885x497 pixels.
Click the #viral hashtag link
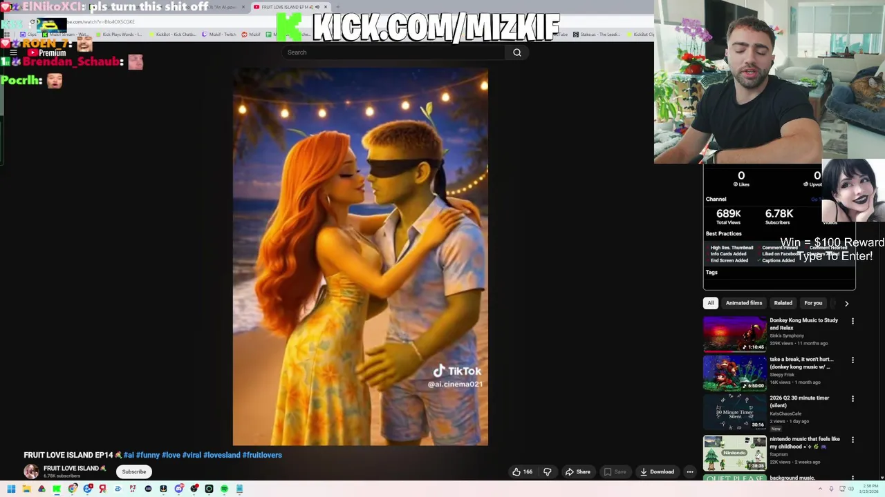[x=192, y=455]
